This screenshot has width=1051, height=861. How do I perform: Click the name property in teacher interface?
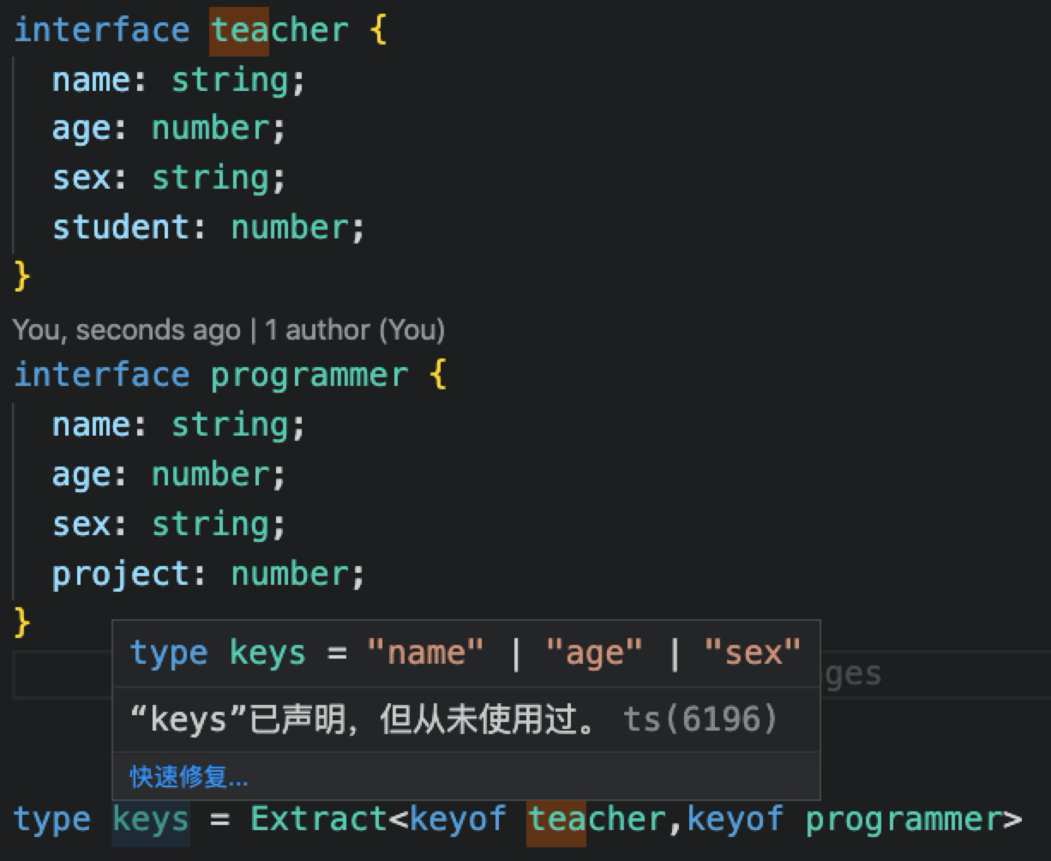tap(92, 80)
